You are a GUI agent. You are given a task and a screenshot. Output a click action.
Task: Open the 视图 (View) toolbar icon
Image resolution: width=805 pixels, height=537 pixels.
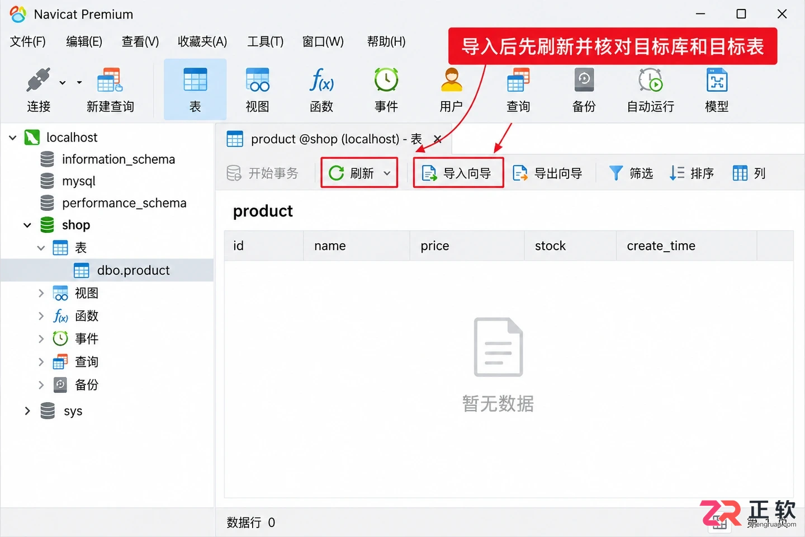point(258,89)
